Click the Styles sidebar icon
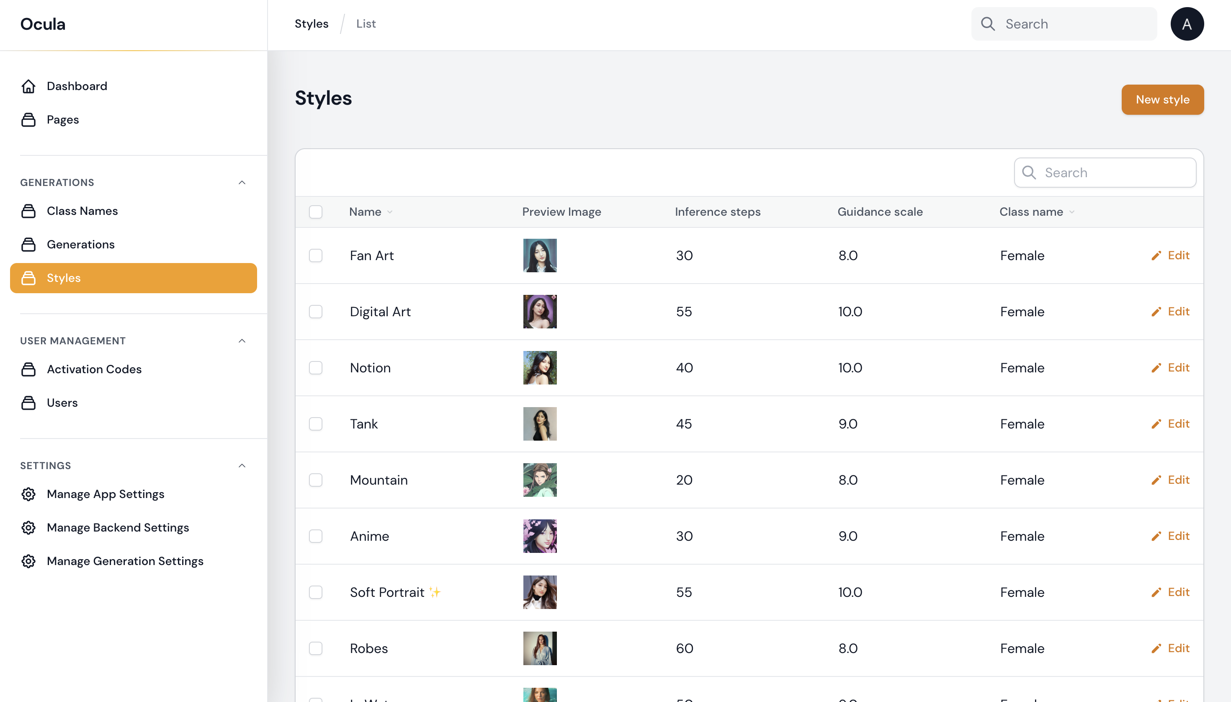This screenshot has width=1231, height=702. [28, 278]
